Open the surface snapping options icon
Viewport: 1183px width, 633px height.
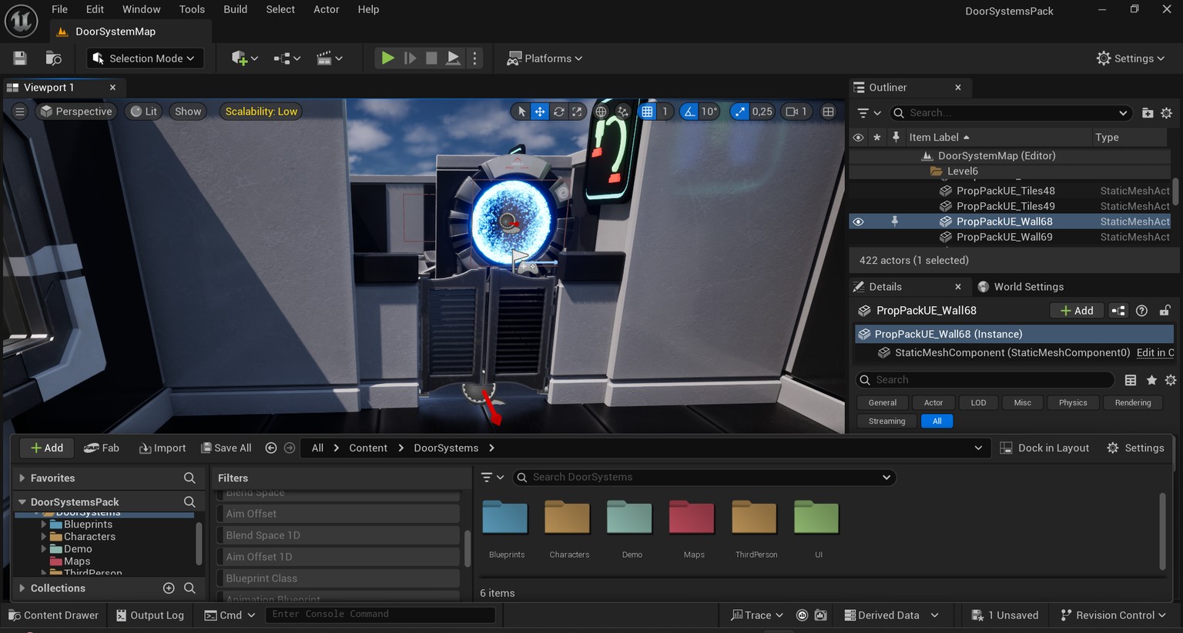(622, 112)
